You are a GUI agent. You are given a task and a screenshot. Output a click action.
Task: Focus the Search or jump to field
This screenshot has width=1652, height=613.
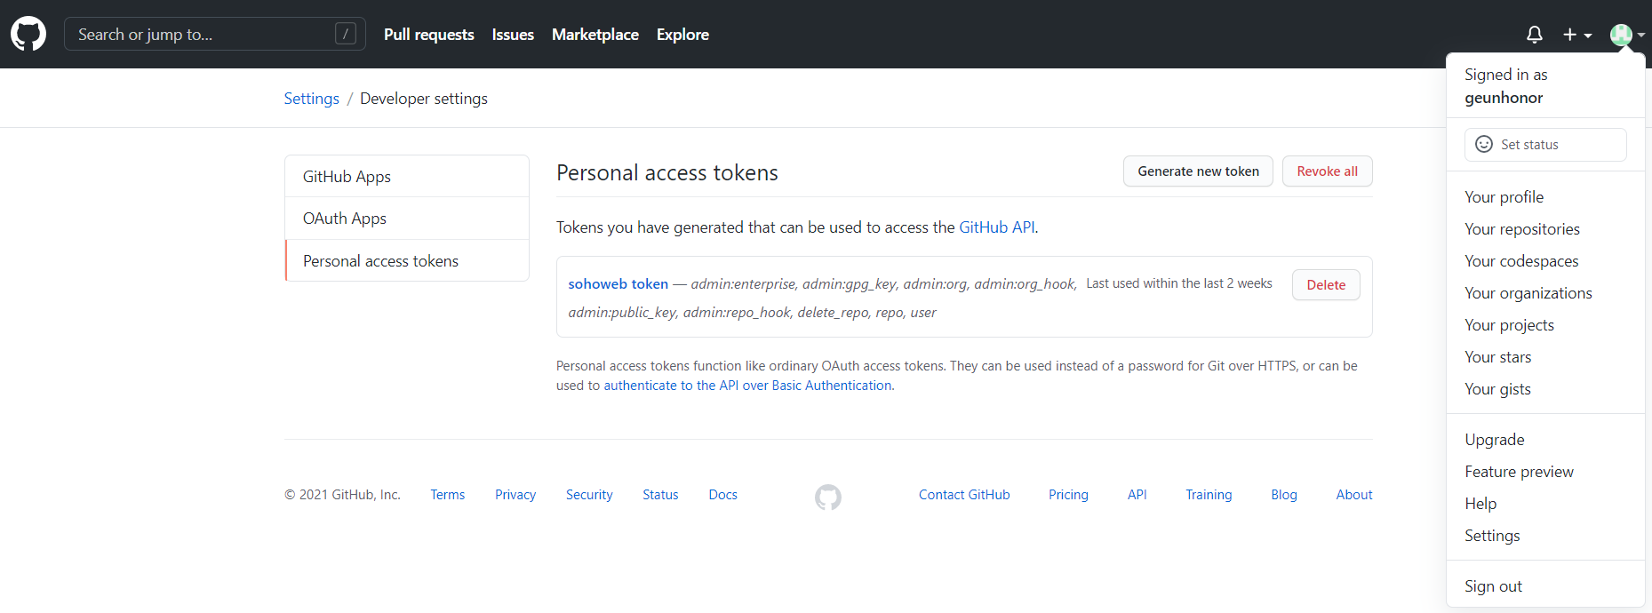click(215, 34)
